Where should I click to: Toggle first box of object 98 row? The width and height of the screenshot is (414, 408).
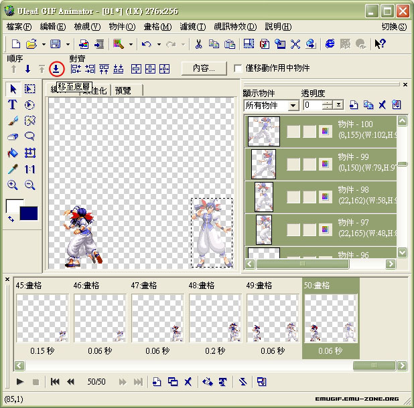(293, 197)
